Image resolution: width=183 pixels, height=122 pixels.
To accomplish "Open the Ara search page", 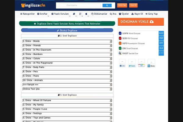I will [113, 14].
